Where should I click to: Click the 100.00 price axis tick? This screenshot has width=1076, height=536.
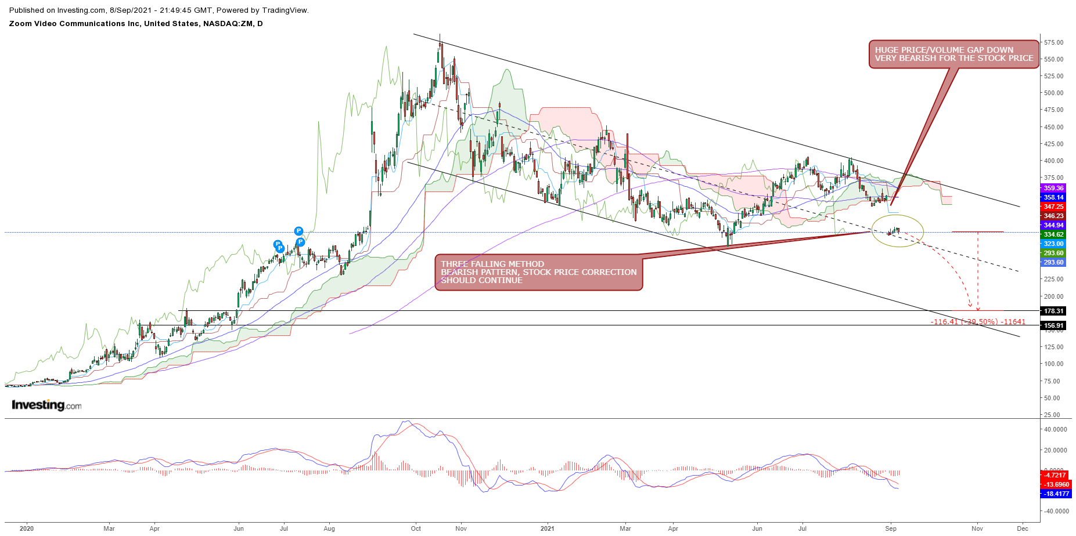click(x=1053, y=364)
